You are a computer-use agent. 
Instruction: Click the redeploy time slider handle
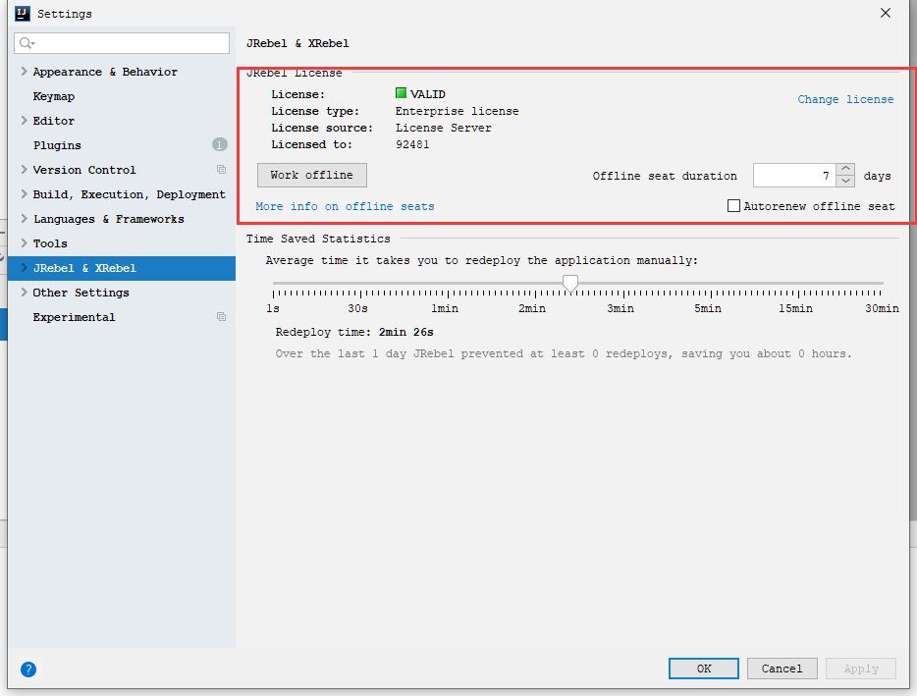(x=570, y=284)
